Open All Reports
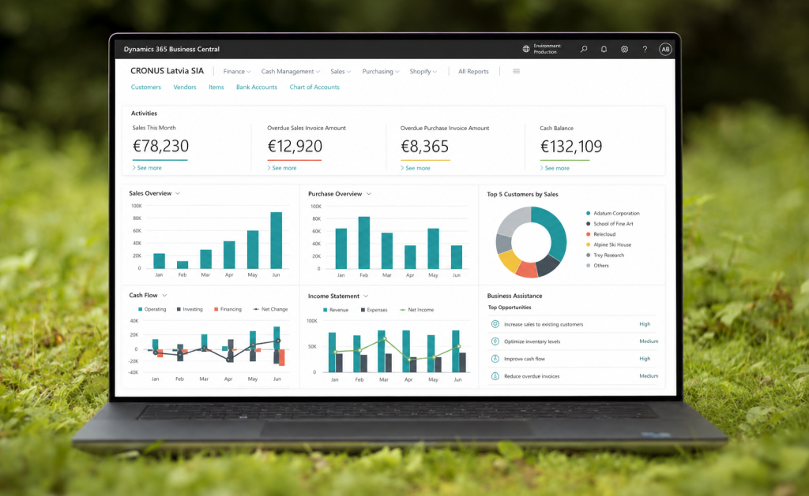 pos(473,72)
